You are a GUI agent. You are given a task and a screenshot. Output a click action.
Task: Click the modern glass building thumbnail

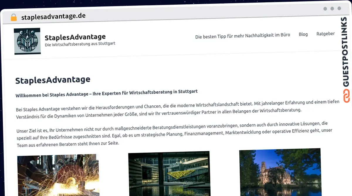coord(169,173)
